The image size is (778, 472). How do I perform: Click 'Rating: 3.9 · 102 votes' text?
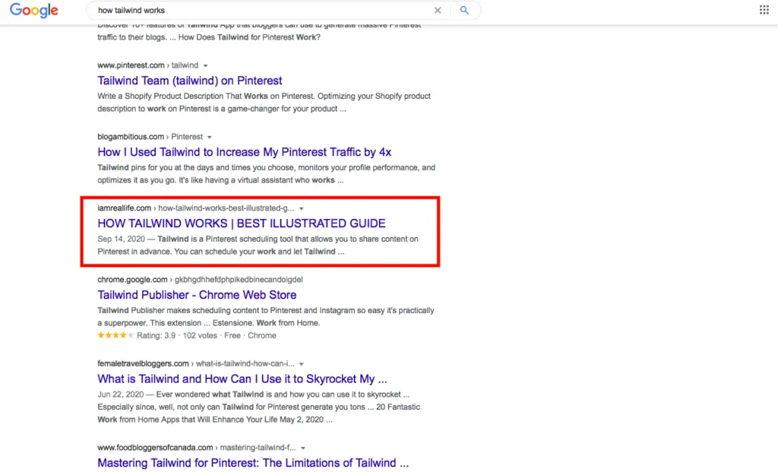point(176,335)
